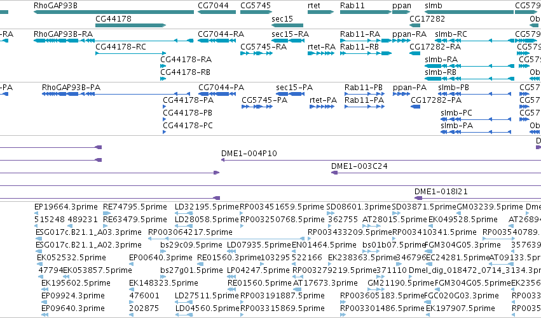Click EST LD28058.5prime

tap(207, 220)
